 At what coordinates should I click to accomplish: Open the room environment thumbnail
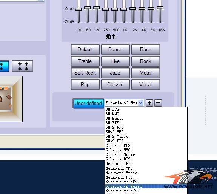coord(11,99)
